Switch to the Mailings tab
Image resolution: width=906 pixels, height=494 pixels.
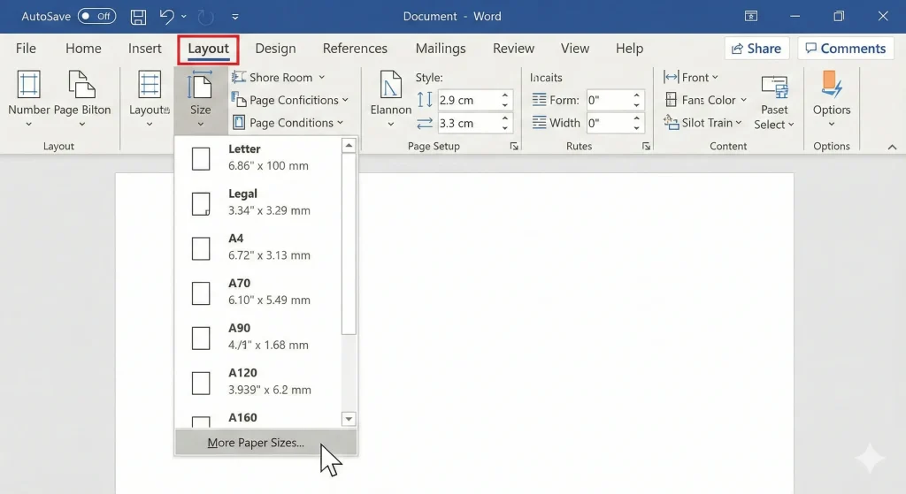click(x=441, y=49)
